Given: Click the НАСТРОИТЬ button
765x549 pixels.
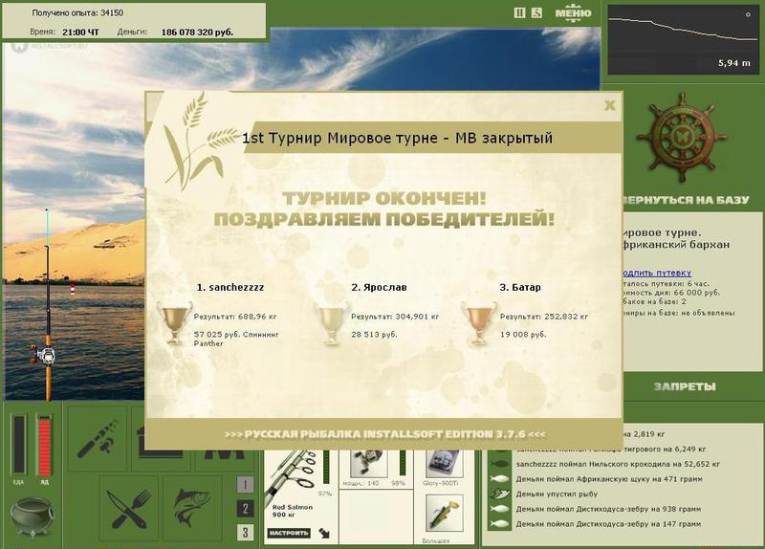Looking at the screenshot, I should (289, 533).
